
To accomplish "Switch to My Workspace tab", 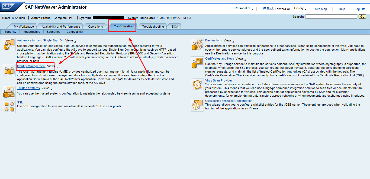I will pyautogui.click(x=24, y=27).
